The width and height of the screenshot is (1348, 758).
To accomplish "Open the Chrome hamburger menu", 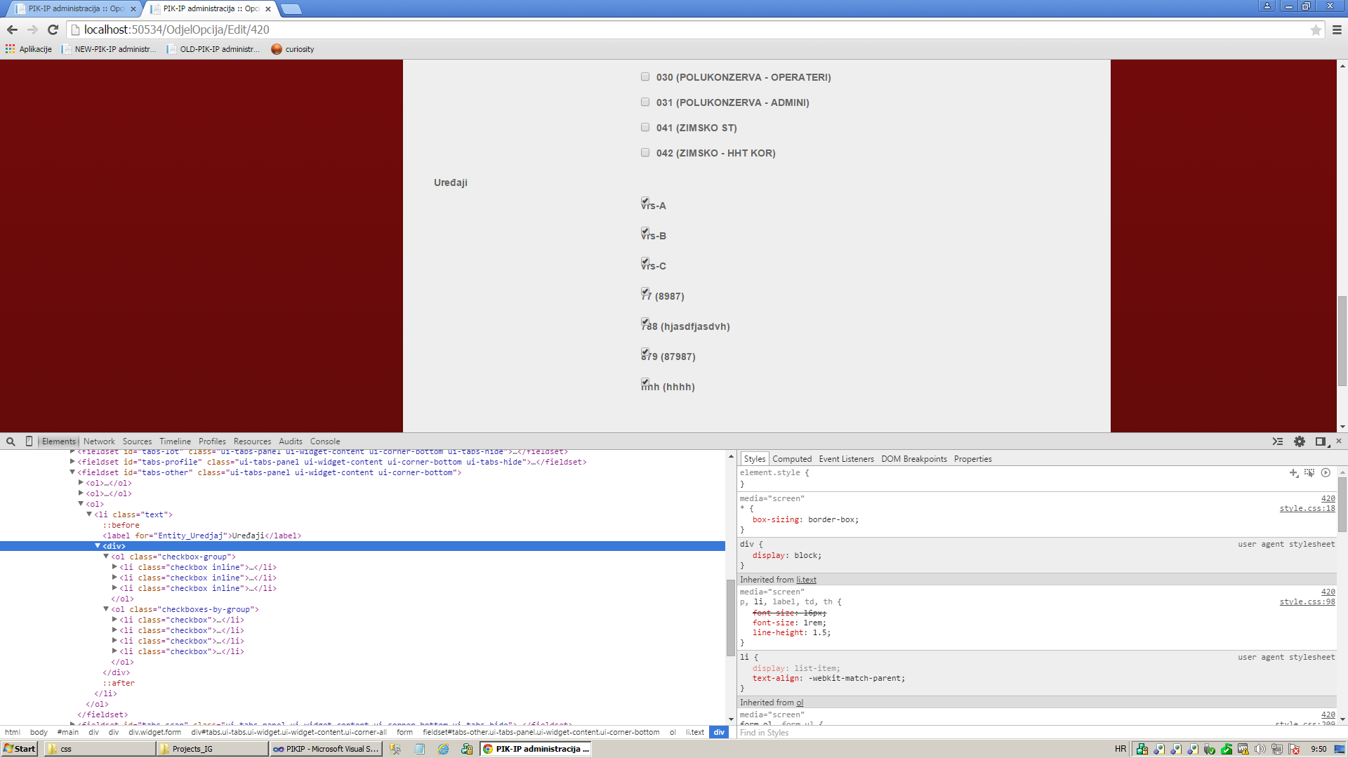I will pos(1337,29).
